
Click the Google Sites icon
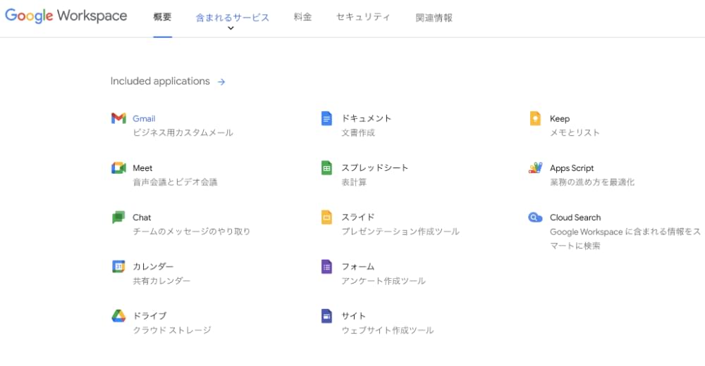click(326, 316)
